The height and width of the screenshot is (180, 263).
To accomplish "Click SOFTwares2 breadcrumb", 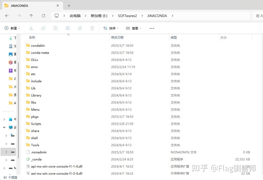I will [127, 16].
